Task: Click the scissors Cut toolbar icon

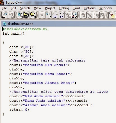Action: pyautogui.click(x=90, y=15)
